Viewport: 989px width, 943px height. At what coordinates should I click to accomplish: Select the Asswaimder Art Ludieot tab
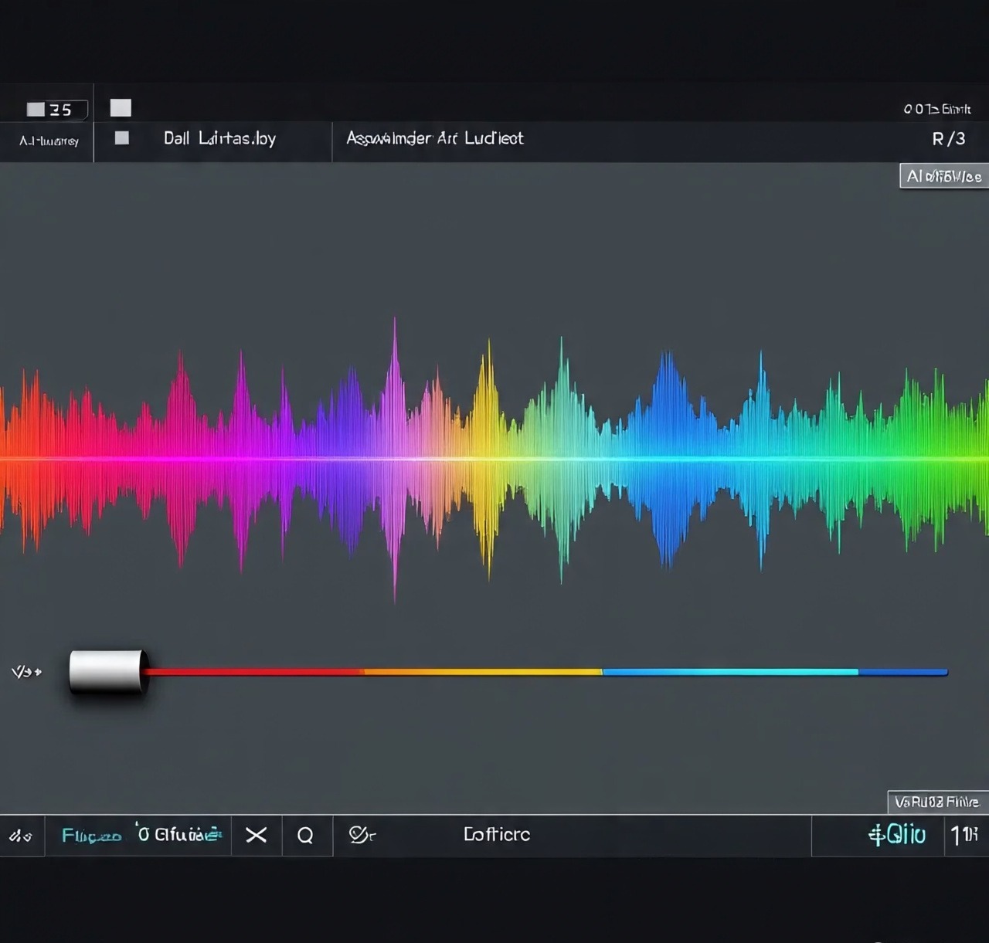coord(434,139)
